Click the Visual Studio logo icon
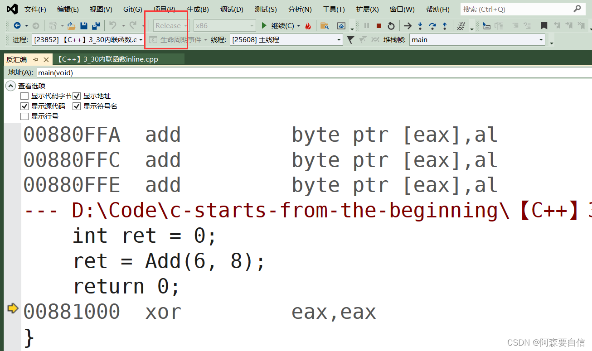 (x=11, y=9)
